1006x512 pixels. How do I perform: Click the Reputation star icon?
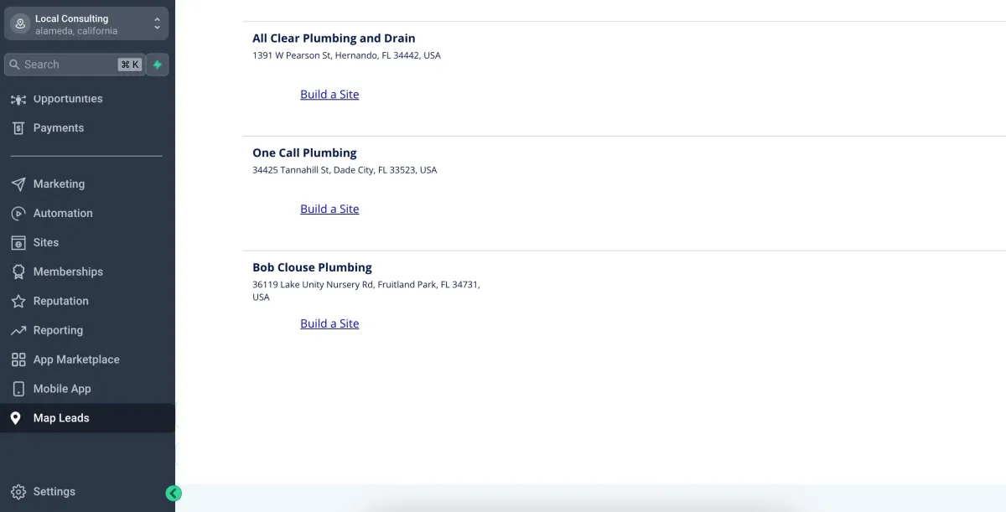(x=18, y=302)
